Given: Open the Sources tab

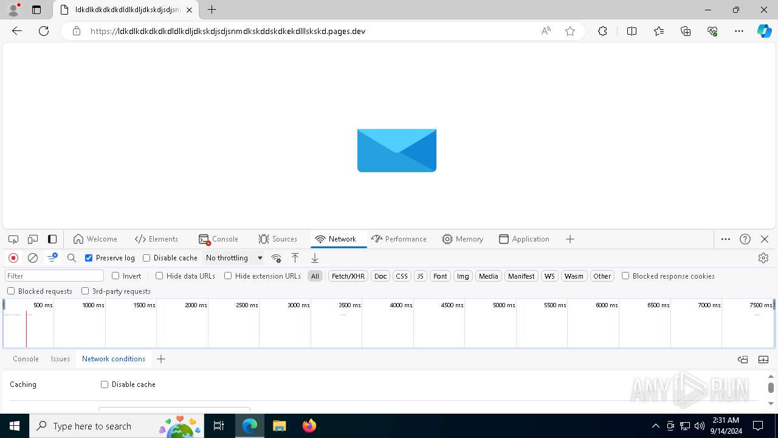Looking at the screenshot, I should point(278,239).
